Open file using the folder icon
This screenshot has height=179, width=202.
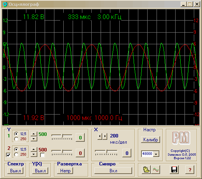(x=146, y=170)
